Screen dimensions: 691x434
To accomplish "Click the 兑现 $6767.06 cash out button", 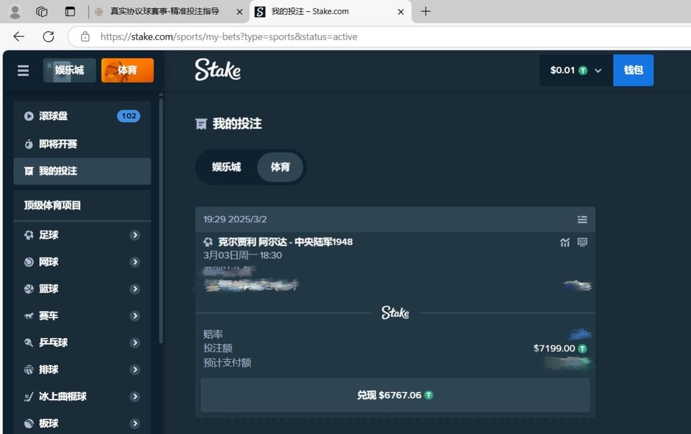I will 395,395.
